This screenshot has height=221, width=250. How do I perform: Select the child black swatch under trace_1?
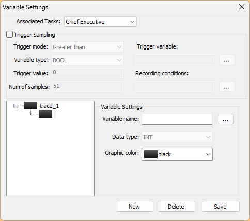click(45, 114)
